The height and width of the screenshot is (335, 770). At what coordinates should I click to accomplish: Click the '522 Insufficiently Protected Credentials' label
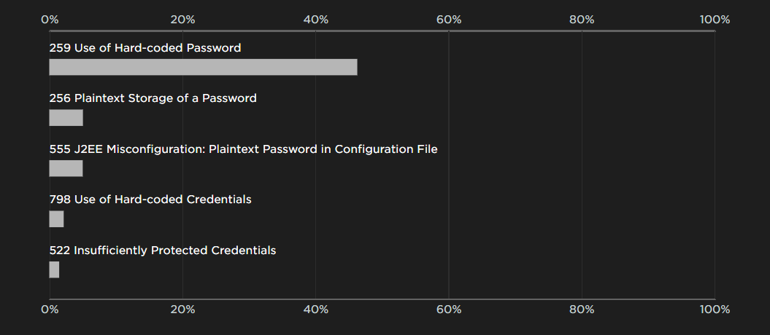(163, 251)
